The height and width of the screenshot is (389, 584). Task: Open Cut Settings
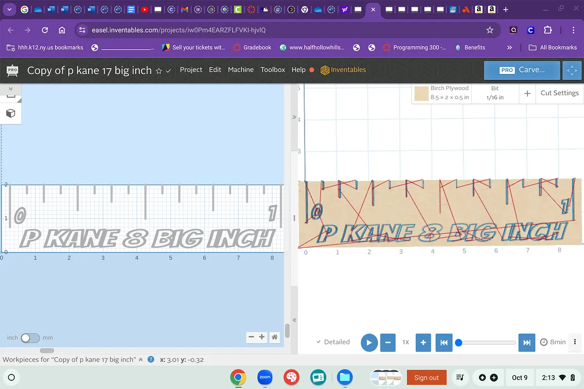(x=559, y=93)
